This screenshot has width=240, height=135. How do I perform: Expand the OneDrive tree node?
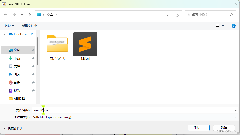[x=4, y=34]
